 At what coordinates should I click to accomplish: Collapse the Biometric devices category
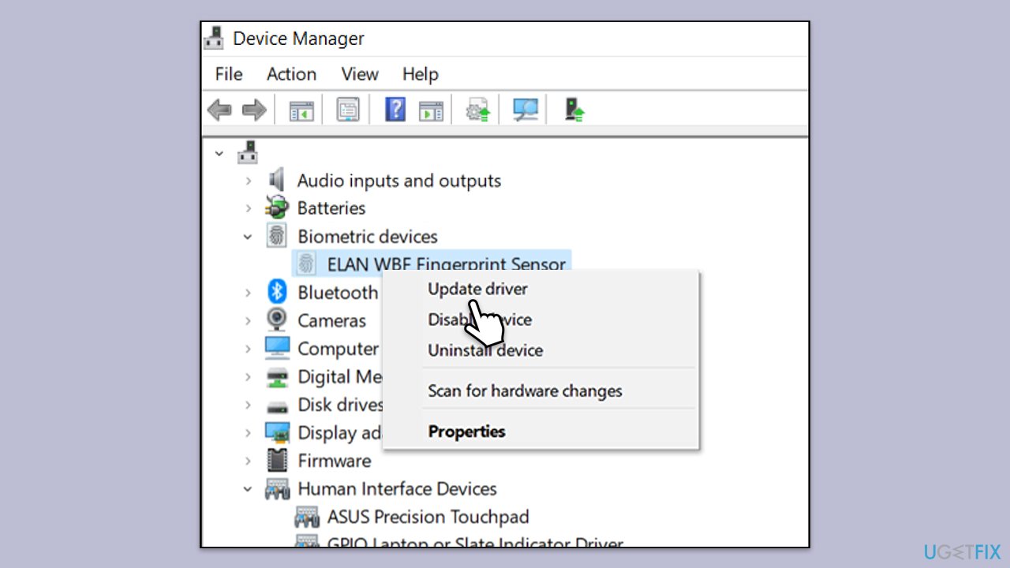click(x=248, y=237)
